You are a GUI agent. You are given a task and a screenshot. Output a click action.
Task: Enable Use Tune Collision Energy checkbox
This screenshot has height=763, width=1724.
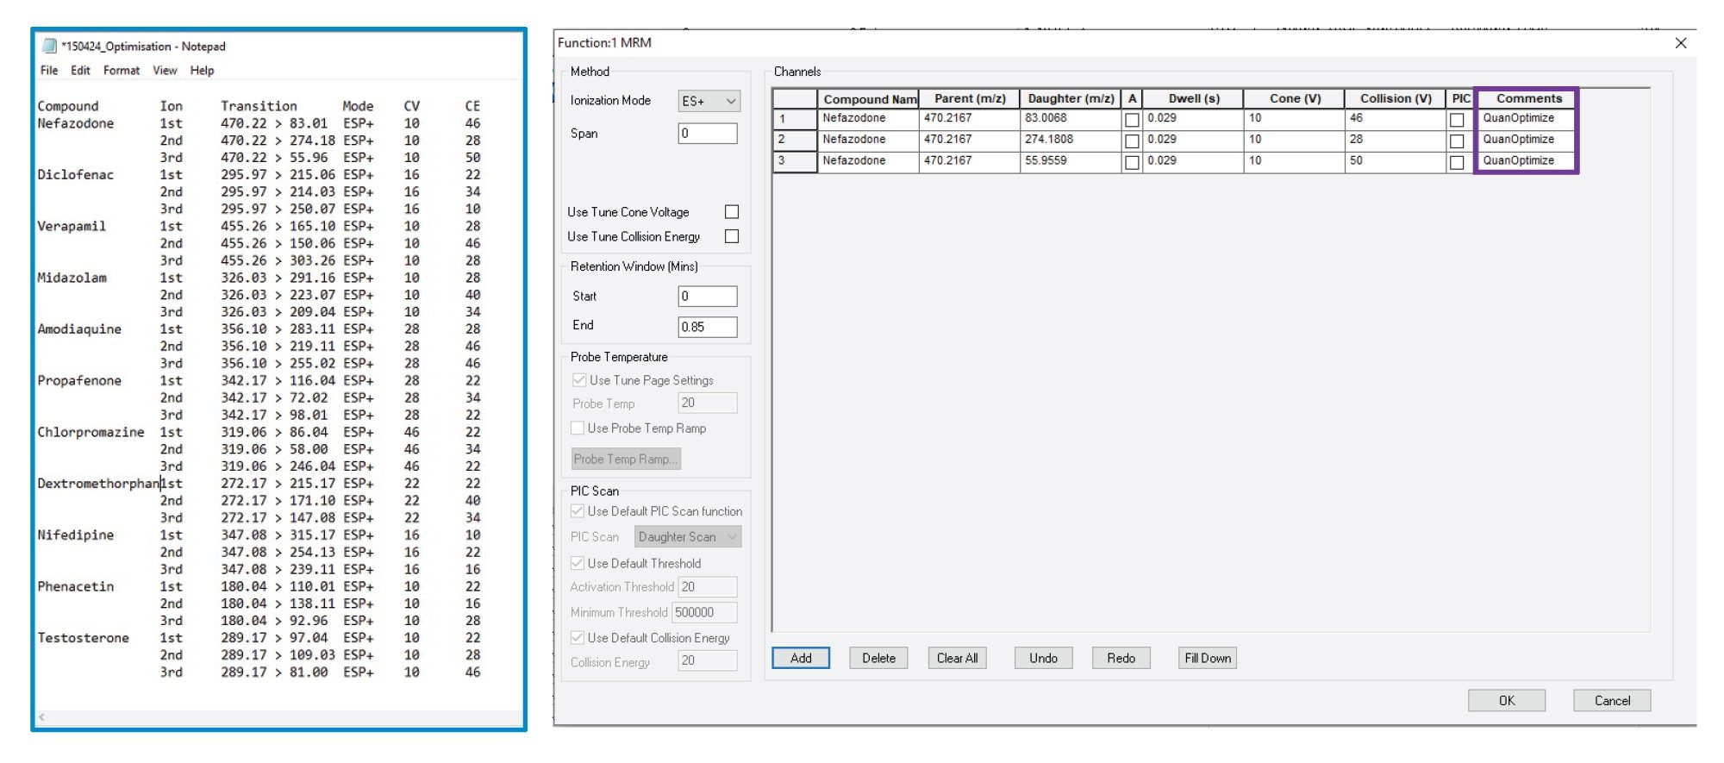pos(732,236)
